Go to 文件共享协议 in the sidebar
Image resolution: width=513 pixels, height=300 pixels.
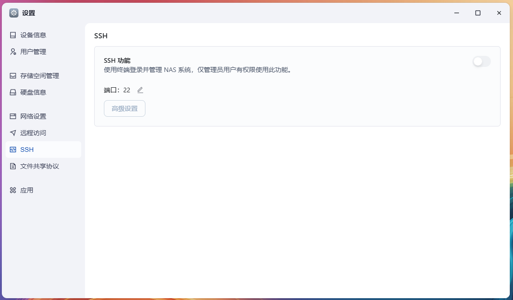click(40, 166)
